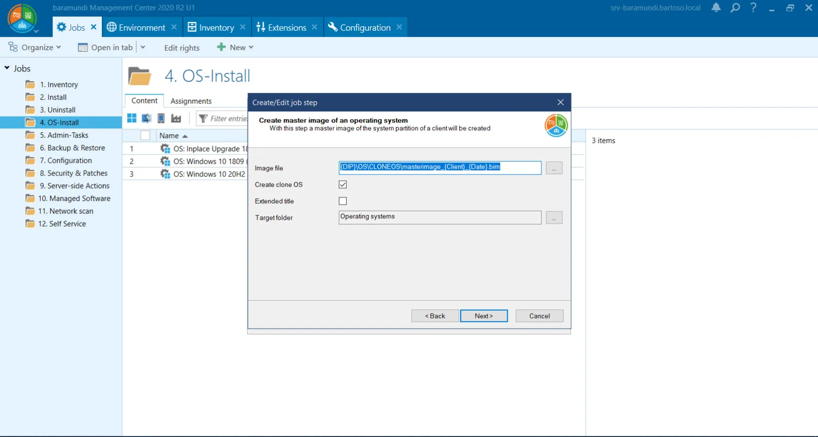Click the notification bell icon
The width and height of the screenshot is (818, 437).
716,8
